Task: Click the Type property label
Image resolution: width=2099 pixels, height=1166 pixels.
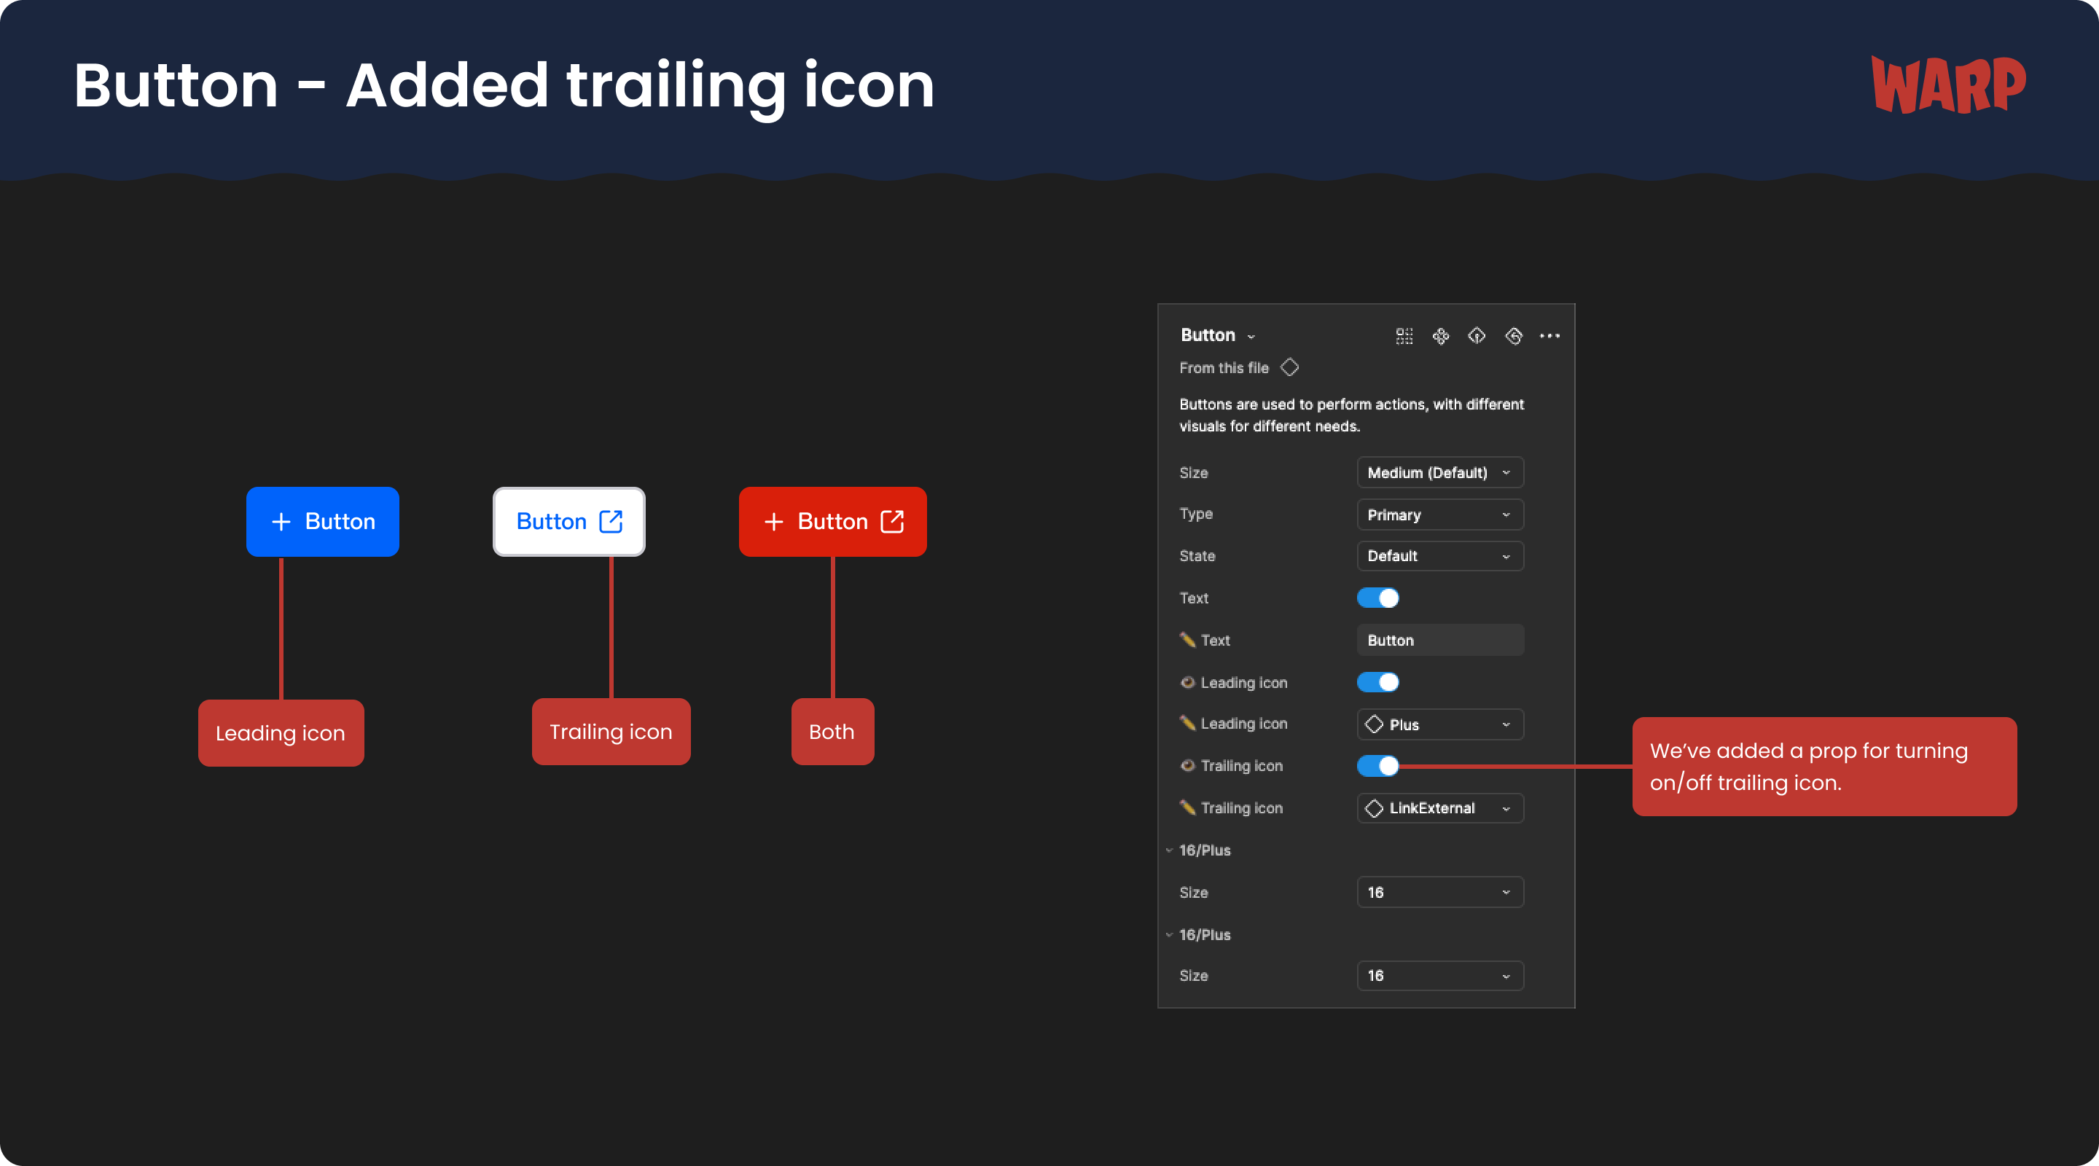Action: pyautogui.click(x=1196, y=514)
